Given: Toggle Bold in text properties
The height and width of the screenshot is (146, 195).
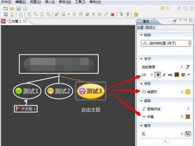Looking at the screenshot, I should click(158, 75).
